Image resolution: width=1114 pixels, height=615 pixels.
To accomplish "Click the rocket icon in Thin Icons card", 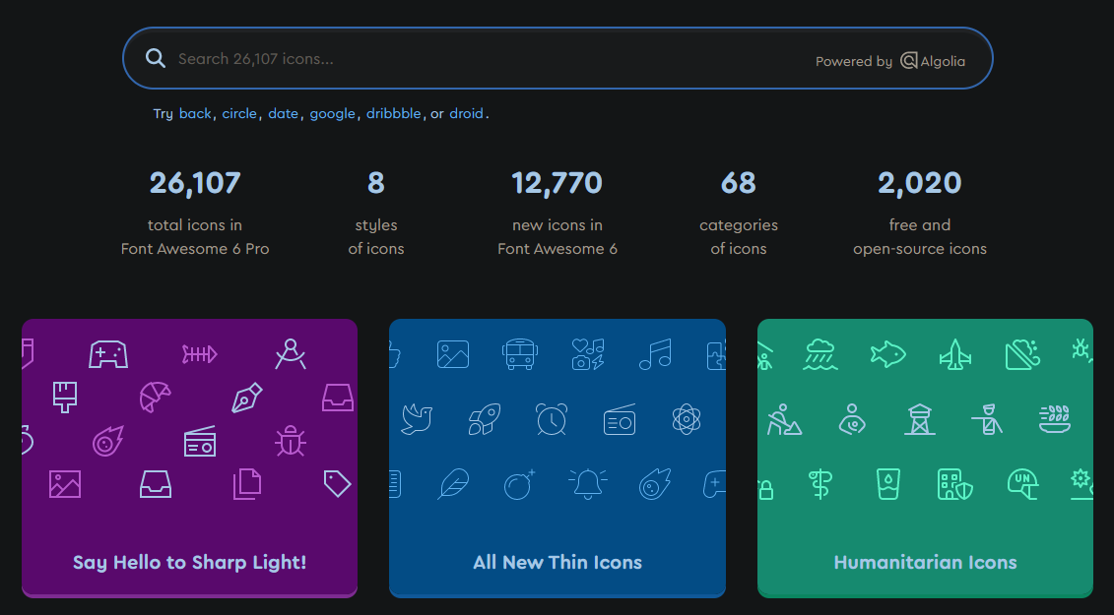I will [482, 419].
